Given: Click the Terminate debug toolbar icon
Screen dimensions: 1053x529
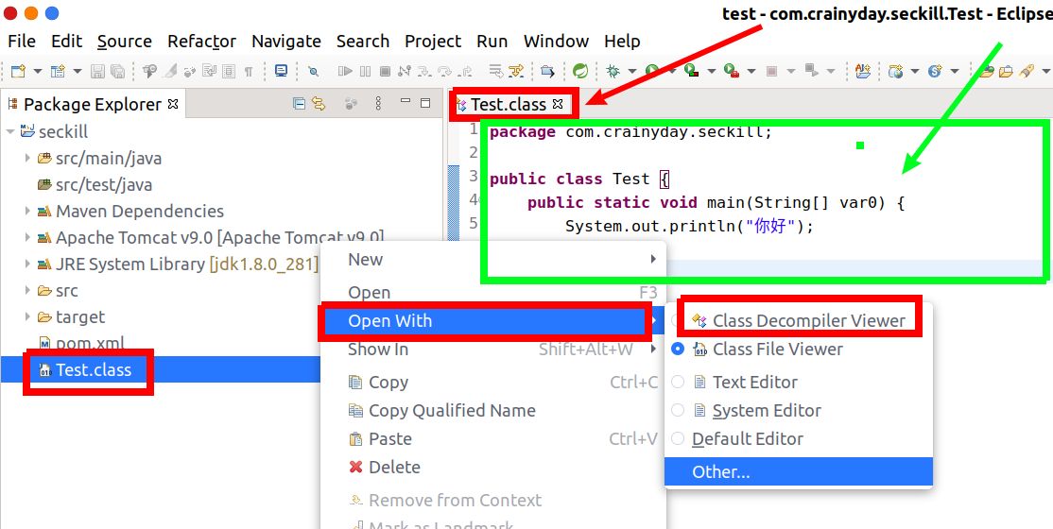Looking at the screenshot, I should (x=385, y=71).
